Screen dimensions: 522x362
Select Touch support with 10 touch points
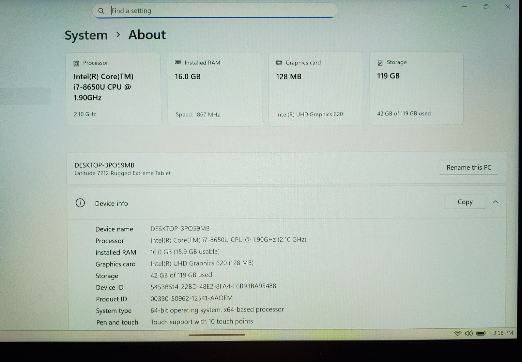click(x=202, y=322)
